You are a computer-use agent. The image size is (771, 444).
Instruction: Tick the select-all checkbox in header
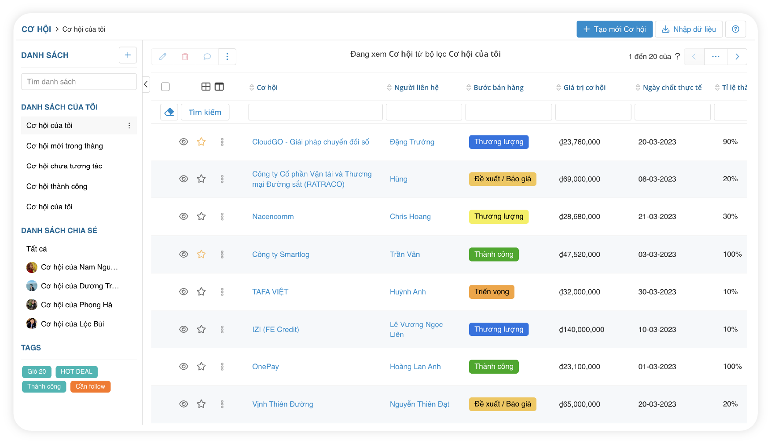pyautogui.click(x=165, y=87)
